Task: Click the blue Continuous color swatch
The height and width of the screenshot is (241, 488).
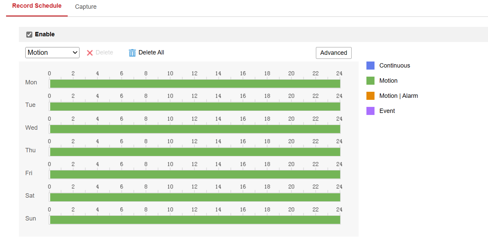Action: [x=370, y=66]
